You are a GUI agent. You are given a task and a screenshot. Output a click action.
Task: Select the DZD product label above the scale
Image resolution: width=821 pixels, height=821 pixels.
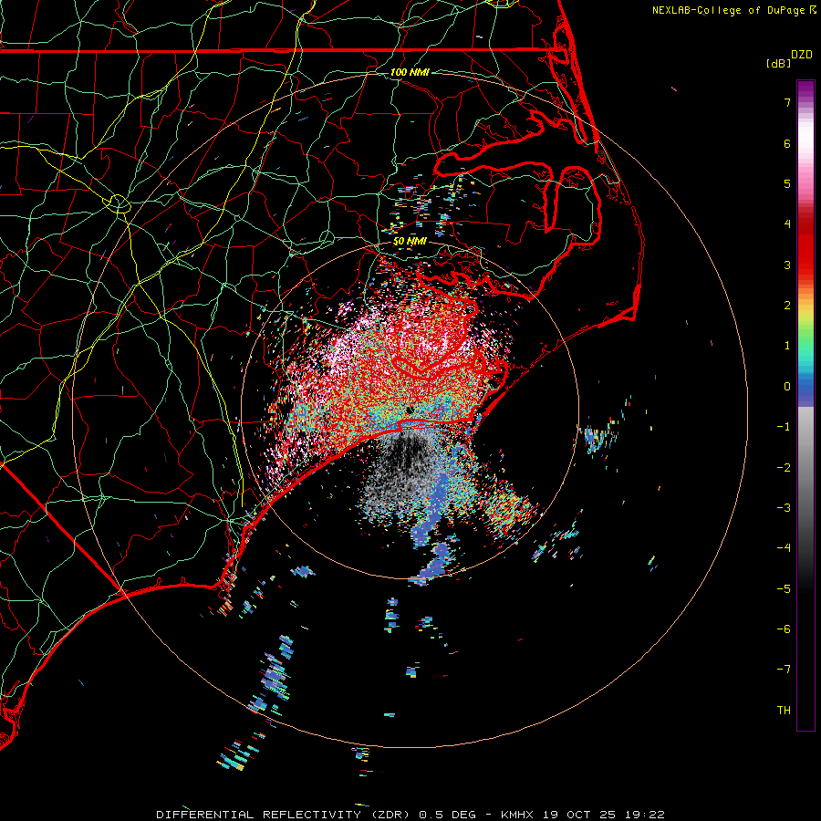pos(802,55)
